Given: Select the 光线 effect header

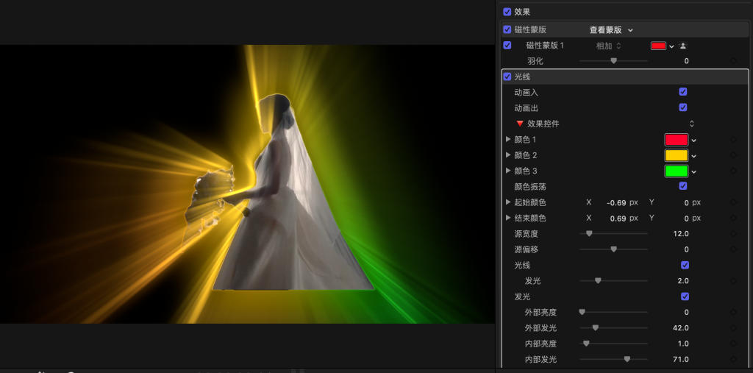Looking at the screenshot, I should tap(522, 77).
